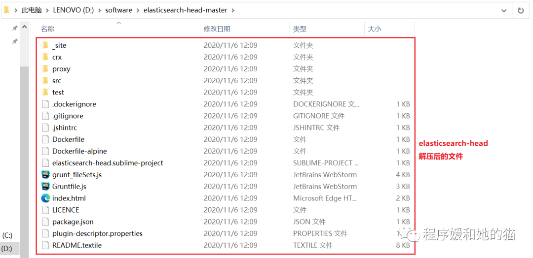Select the .dockerignore file icon
Screen dimensions: 533x258
[45, 104]
